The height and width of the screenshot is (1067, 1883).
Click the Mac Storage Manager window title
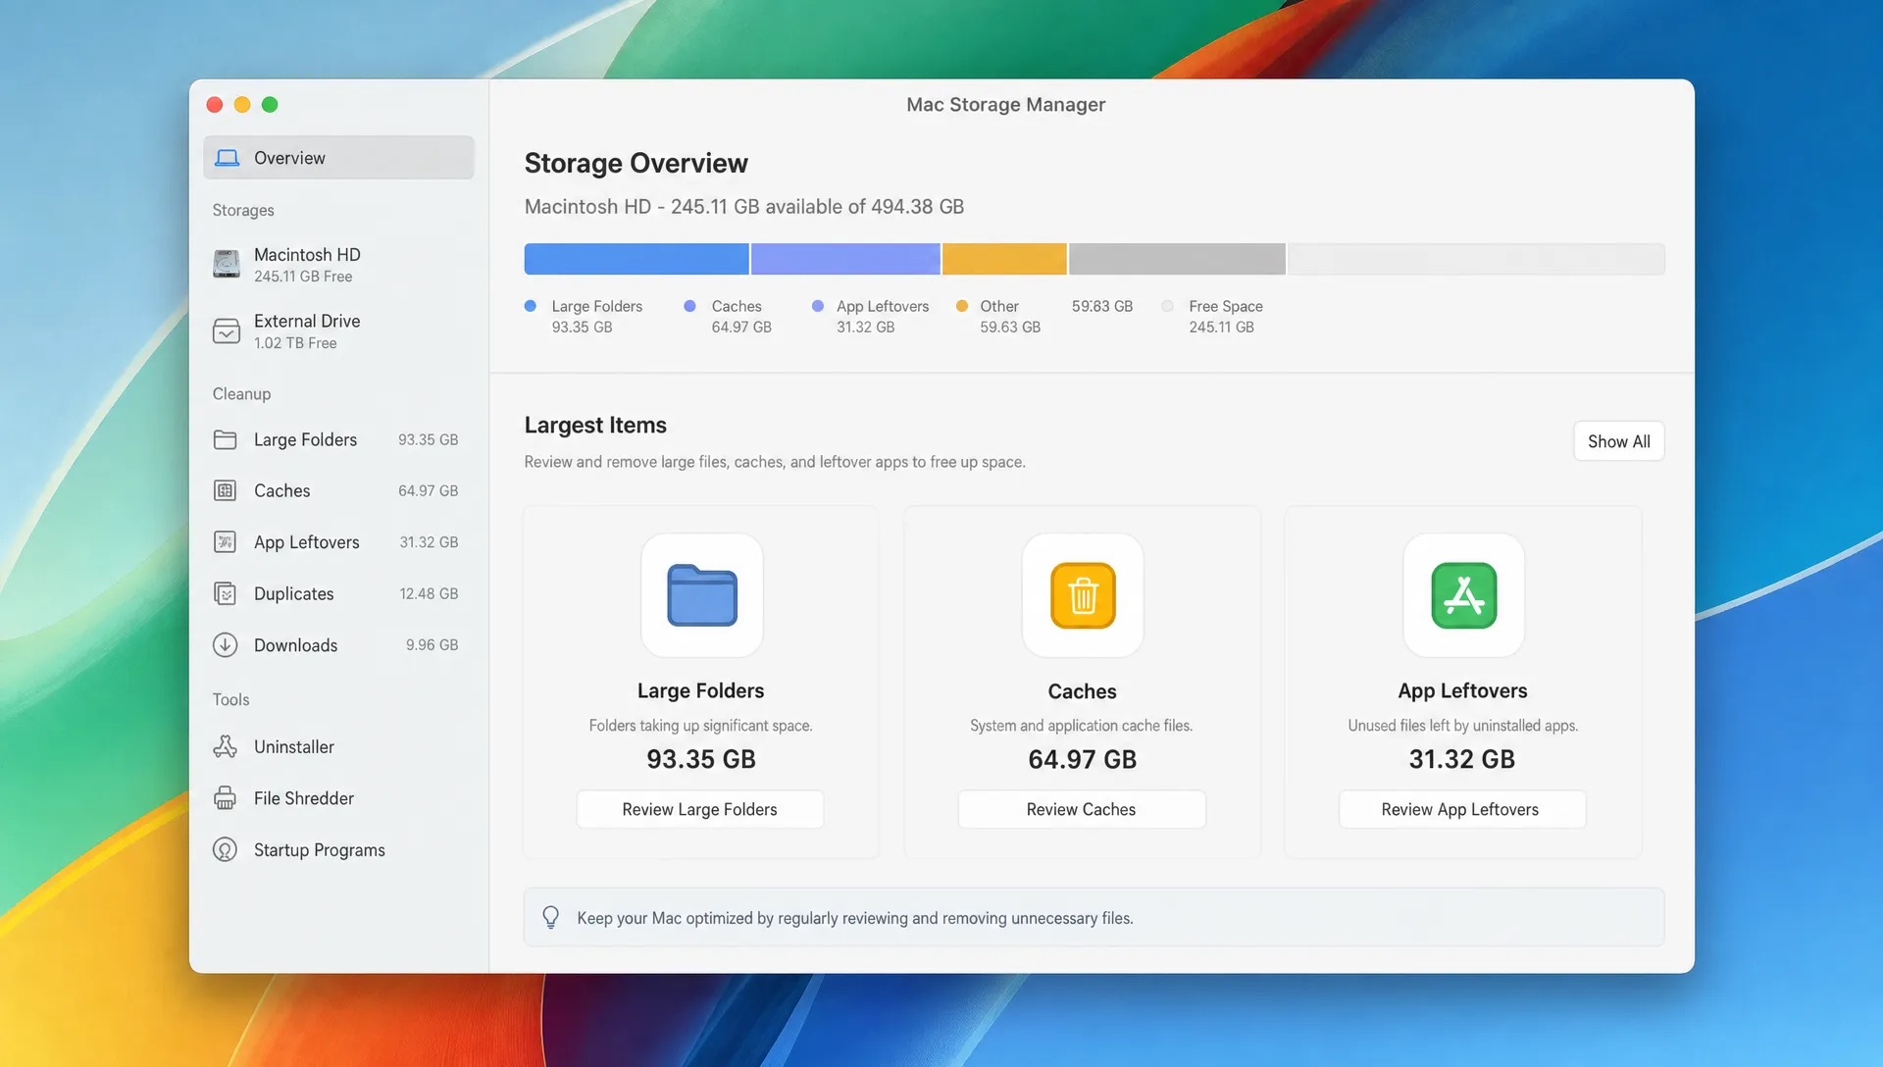[1005, 104]
